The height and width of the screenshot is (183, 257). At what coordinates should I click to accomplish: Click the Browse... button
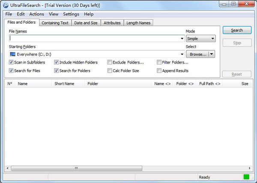[x=198, y=54]
